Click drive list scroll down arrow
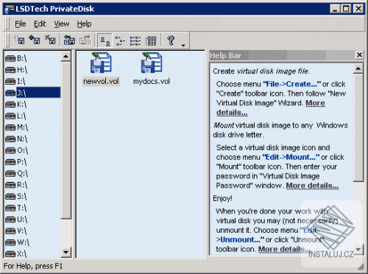368x274 pixels. click(66, 252)
